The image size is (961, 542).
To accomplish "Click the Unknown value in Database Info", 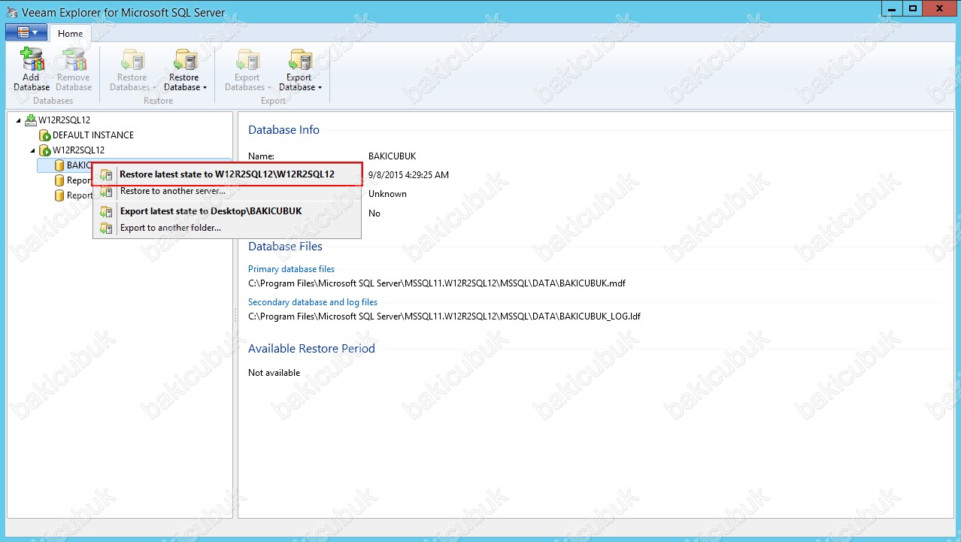I will (x=387, y=194).
